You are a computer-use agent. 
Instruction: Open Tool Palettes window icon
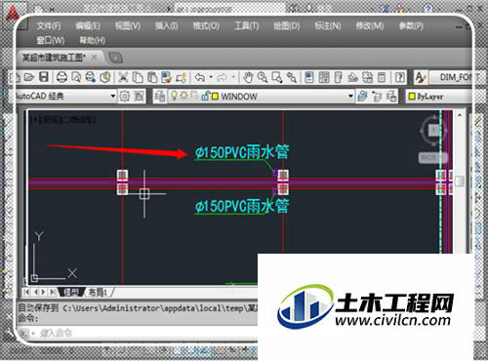pyautogui.click(x=338, y=77)
